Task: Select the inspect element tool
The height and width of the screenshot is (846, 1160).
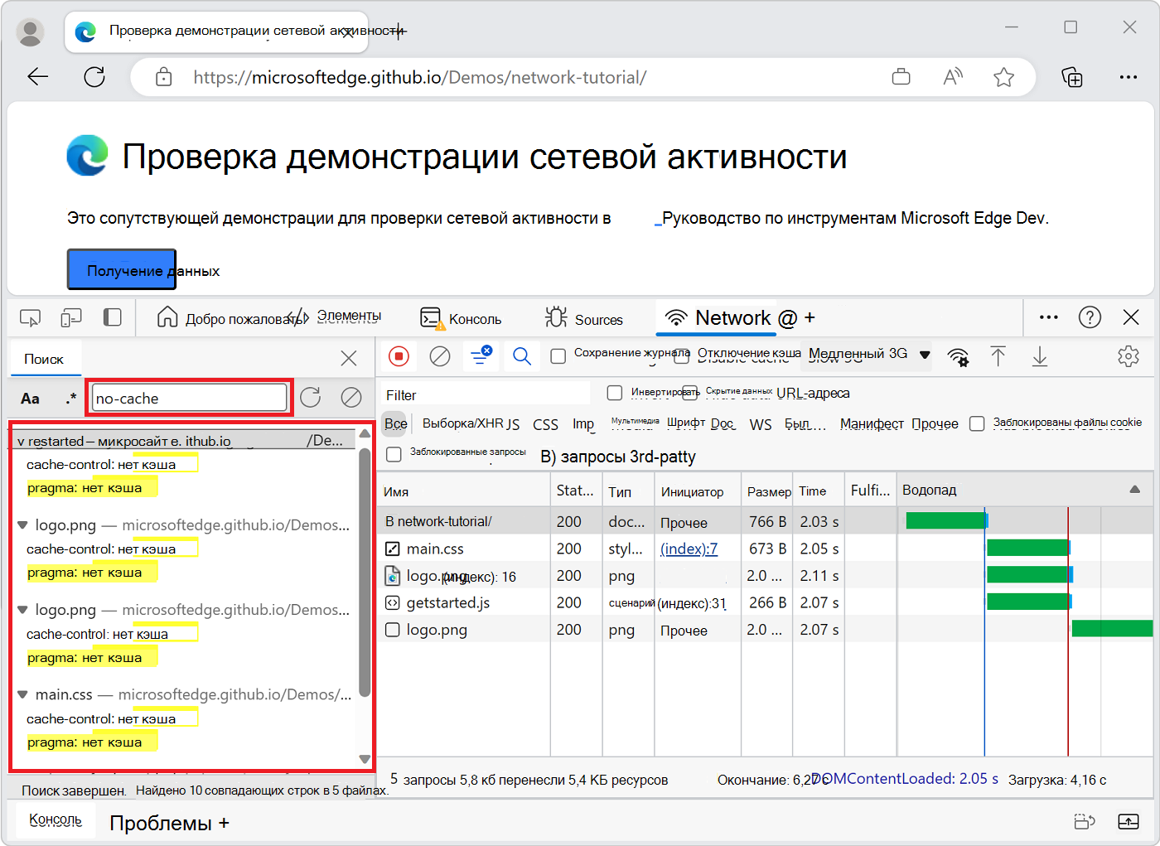Action: [x=31, y=317]
